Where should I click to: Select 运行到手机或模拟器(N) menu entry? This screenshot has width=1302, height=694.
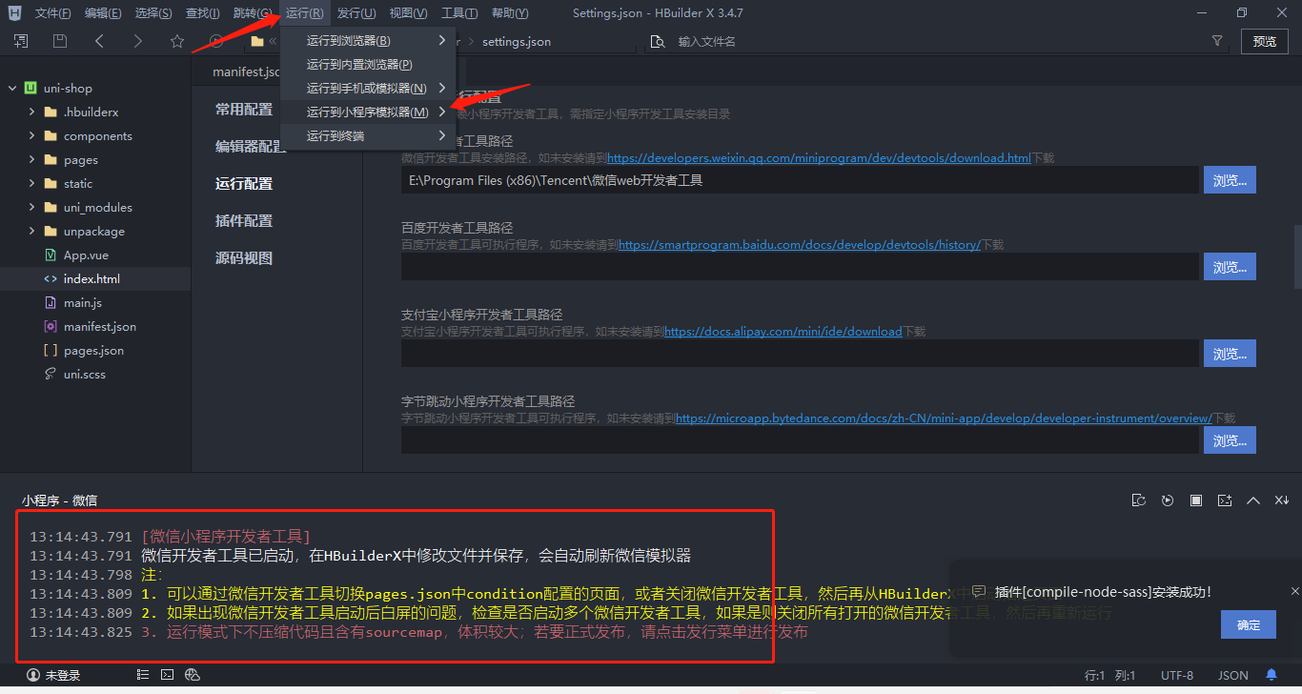coord(368,88)
